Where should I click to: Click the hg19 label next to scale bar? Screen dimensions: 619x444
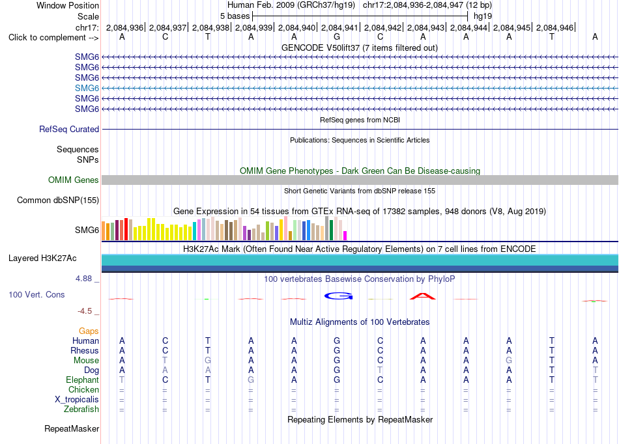click(483, 16)
